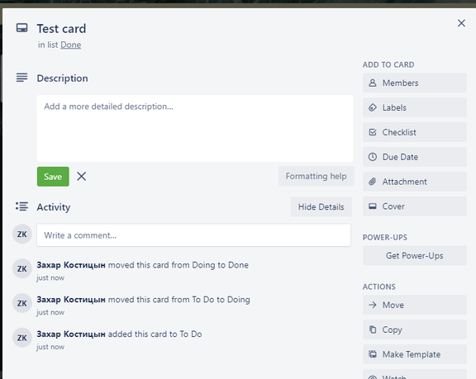Click the Checklist checkbox icon
476x379 pixels.
373,132
